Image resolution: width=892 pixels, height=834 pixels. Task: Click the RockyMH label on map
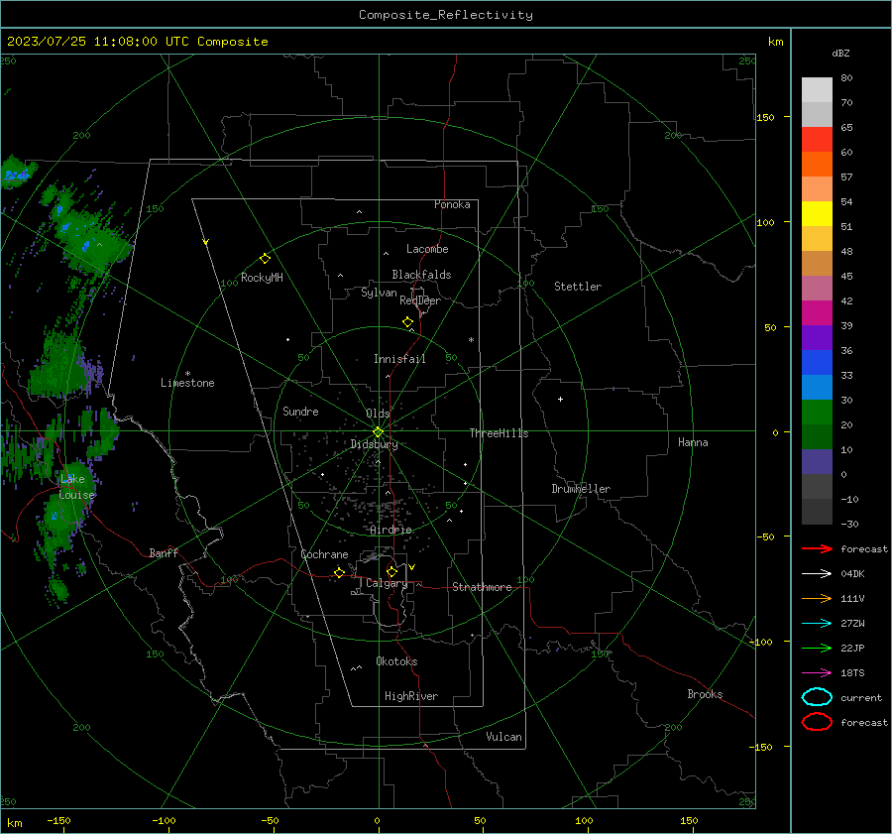tap(262, 278)
